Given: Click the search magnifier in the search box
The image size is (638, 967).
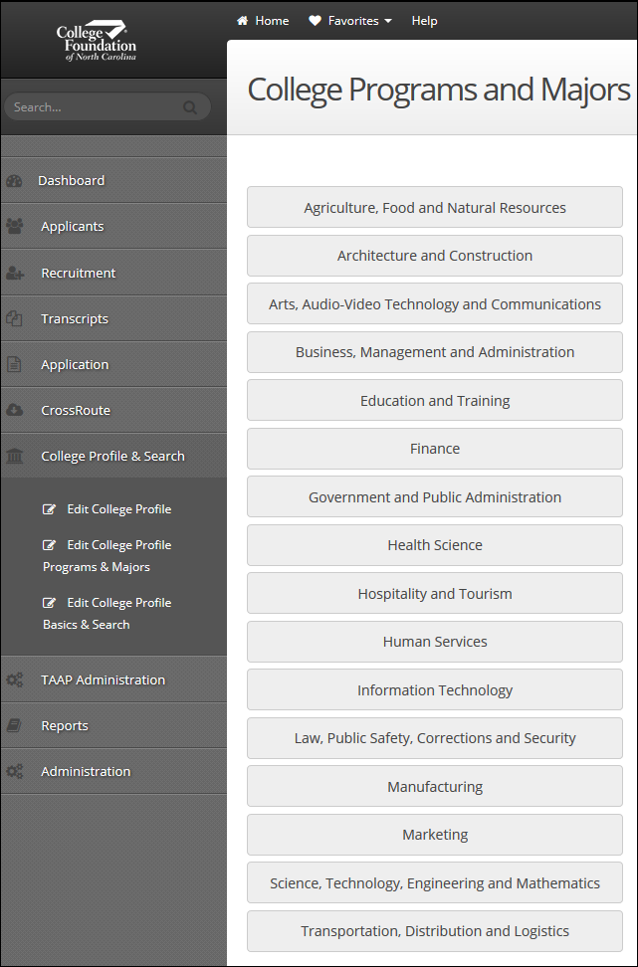Looking at the screenshot, I should 189,106.
